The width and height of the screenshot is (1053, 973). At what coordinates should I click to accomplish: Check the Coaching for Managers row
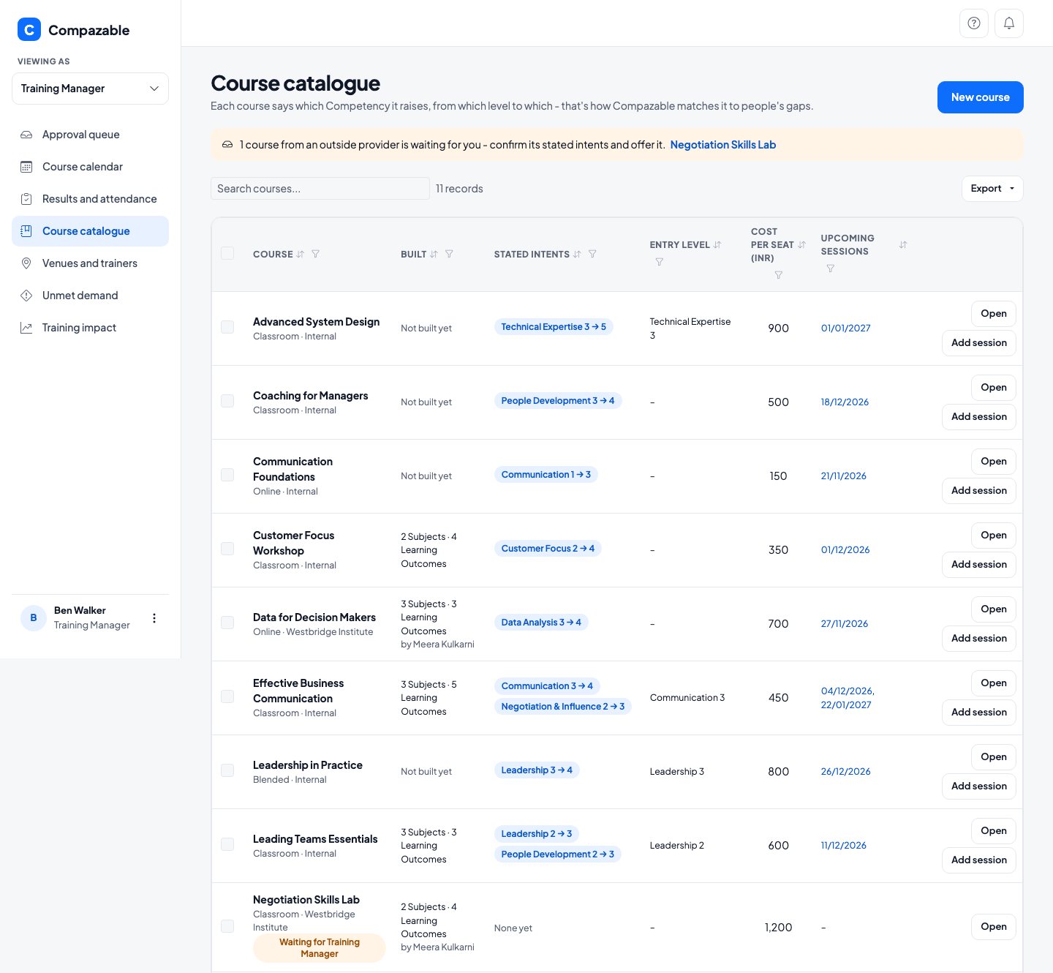[227, 401]
